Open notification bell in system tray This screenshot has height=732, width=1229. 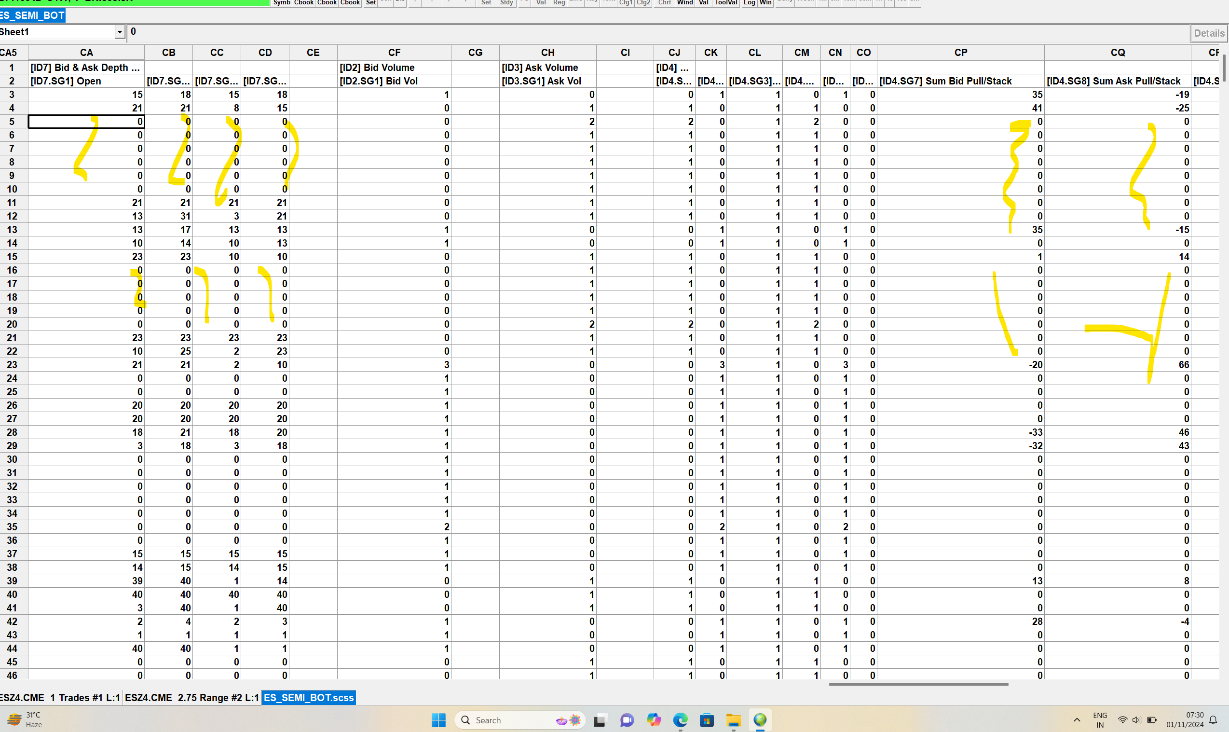[x=1213, y=720]
